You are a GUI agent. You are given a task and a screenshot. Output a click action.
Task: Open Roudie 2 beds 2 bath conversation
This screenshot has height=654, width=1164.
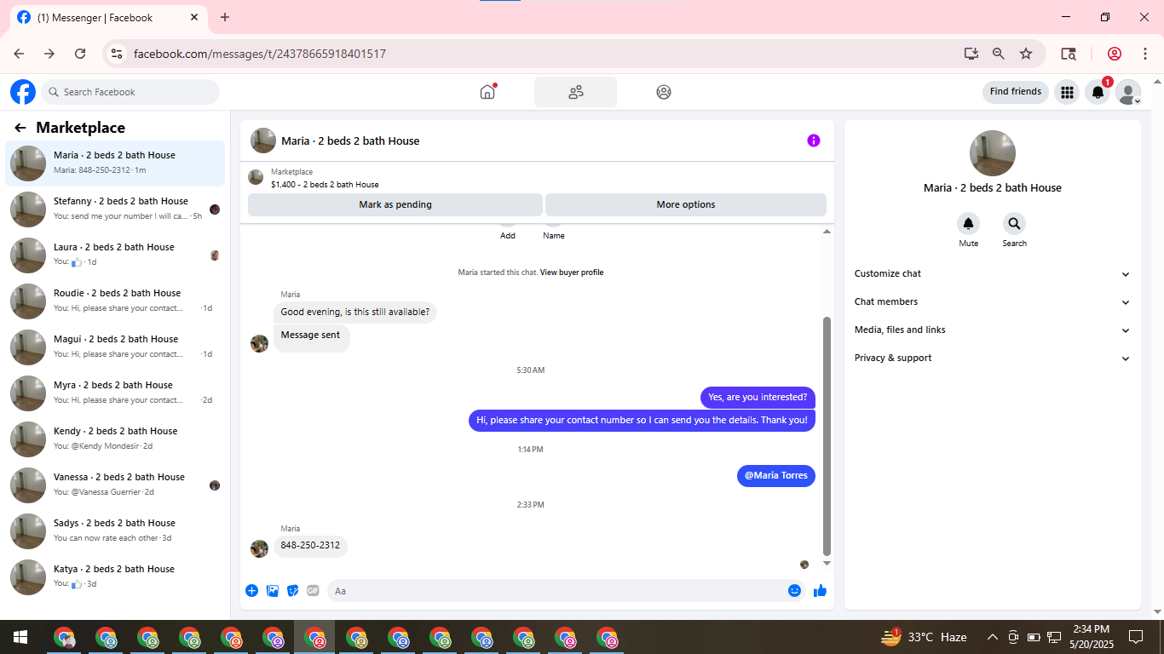point(115,301)
